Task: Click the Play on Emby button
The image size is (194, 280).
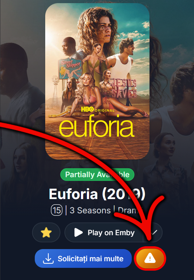Action: point(104,232)
